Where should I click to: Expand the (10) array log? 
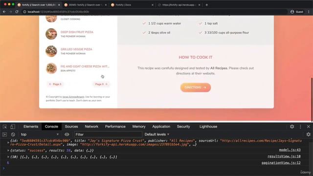pos(8,157)
